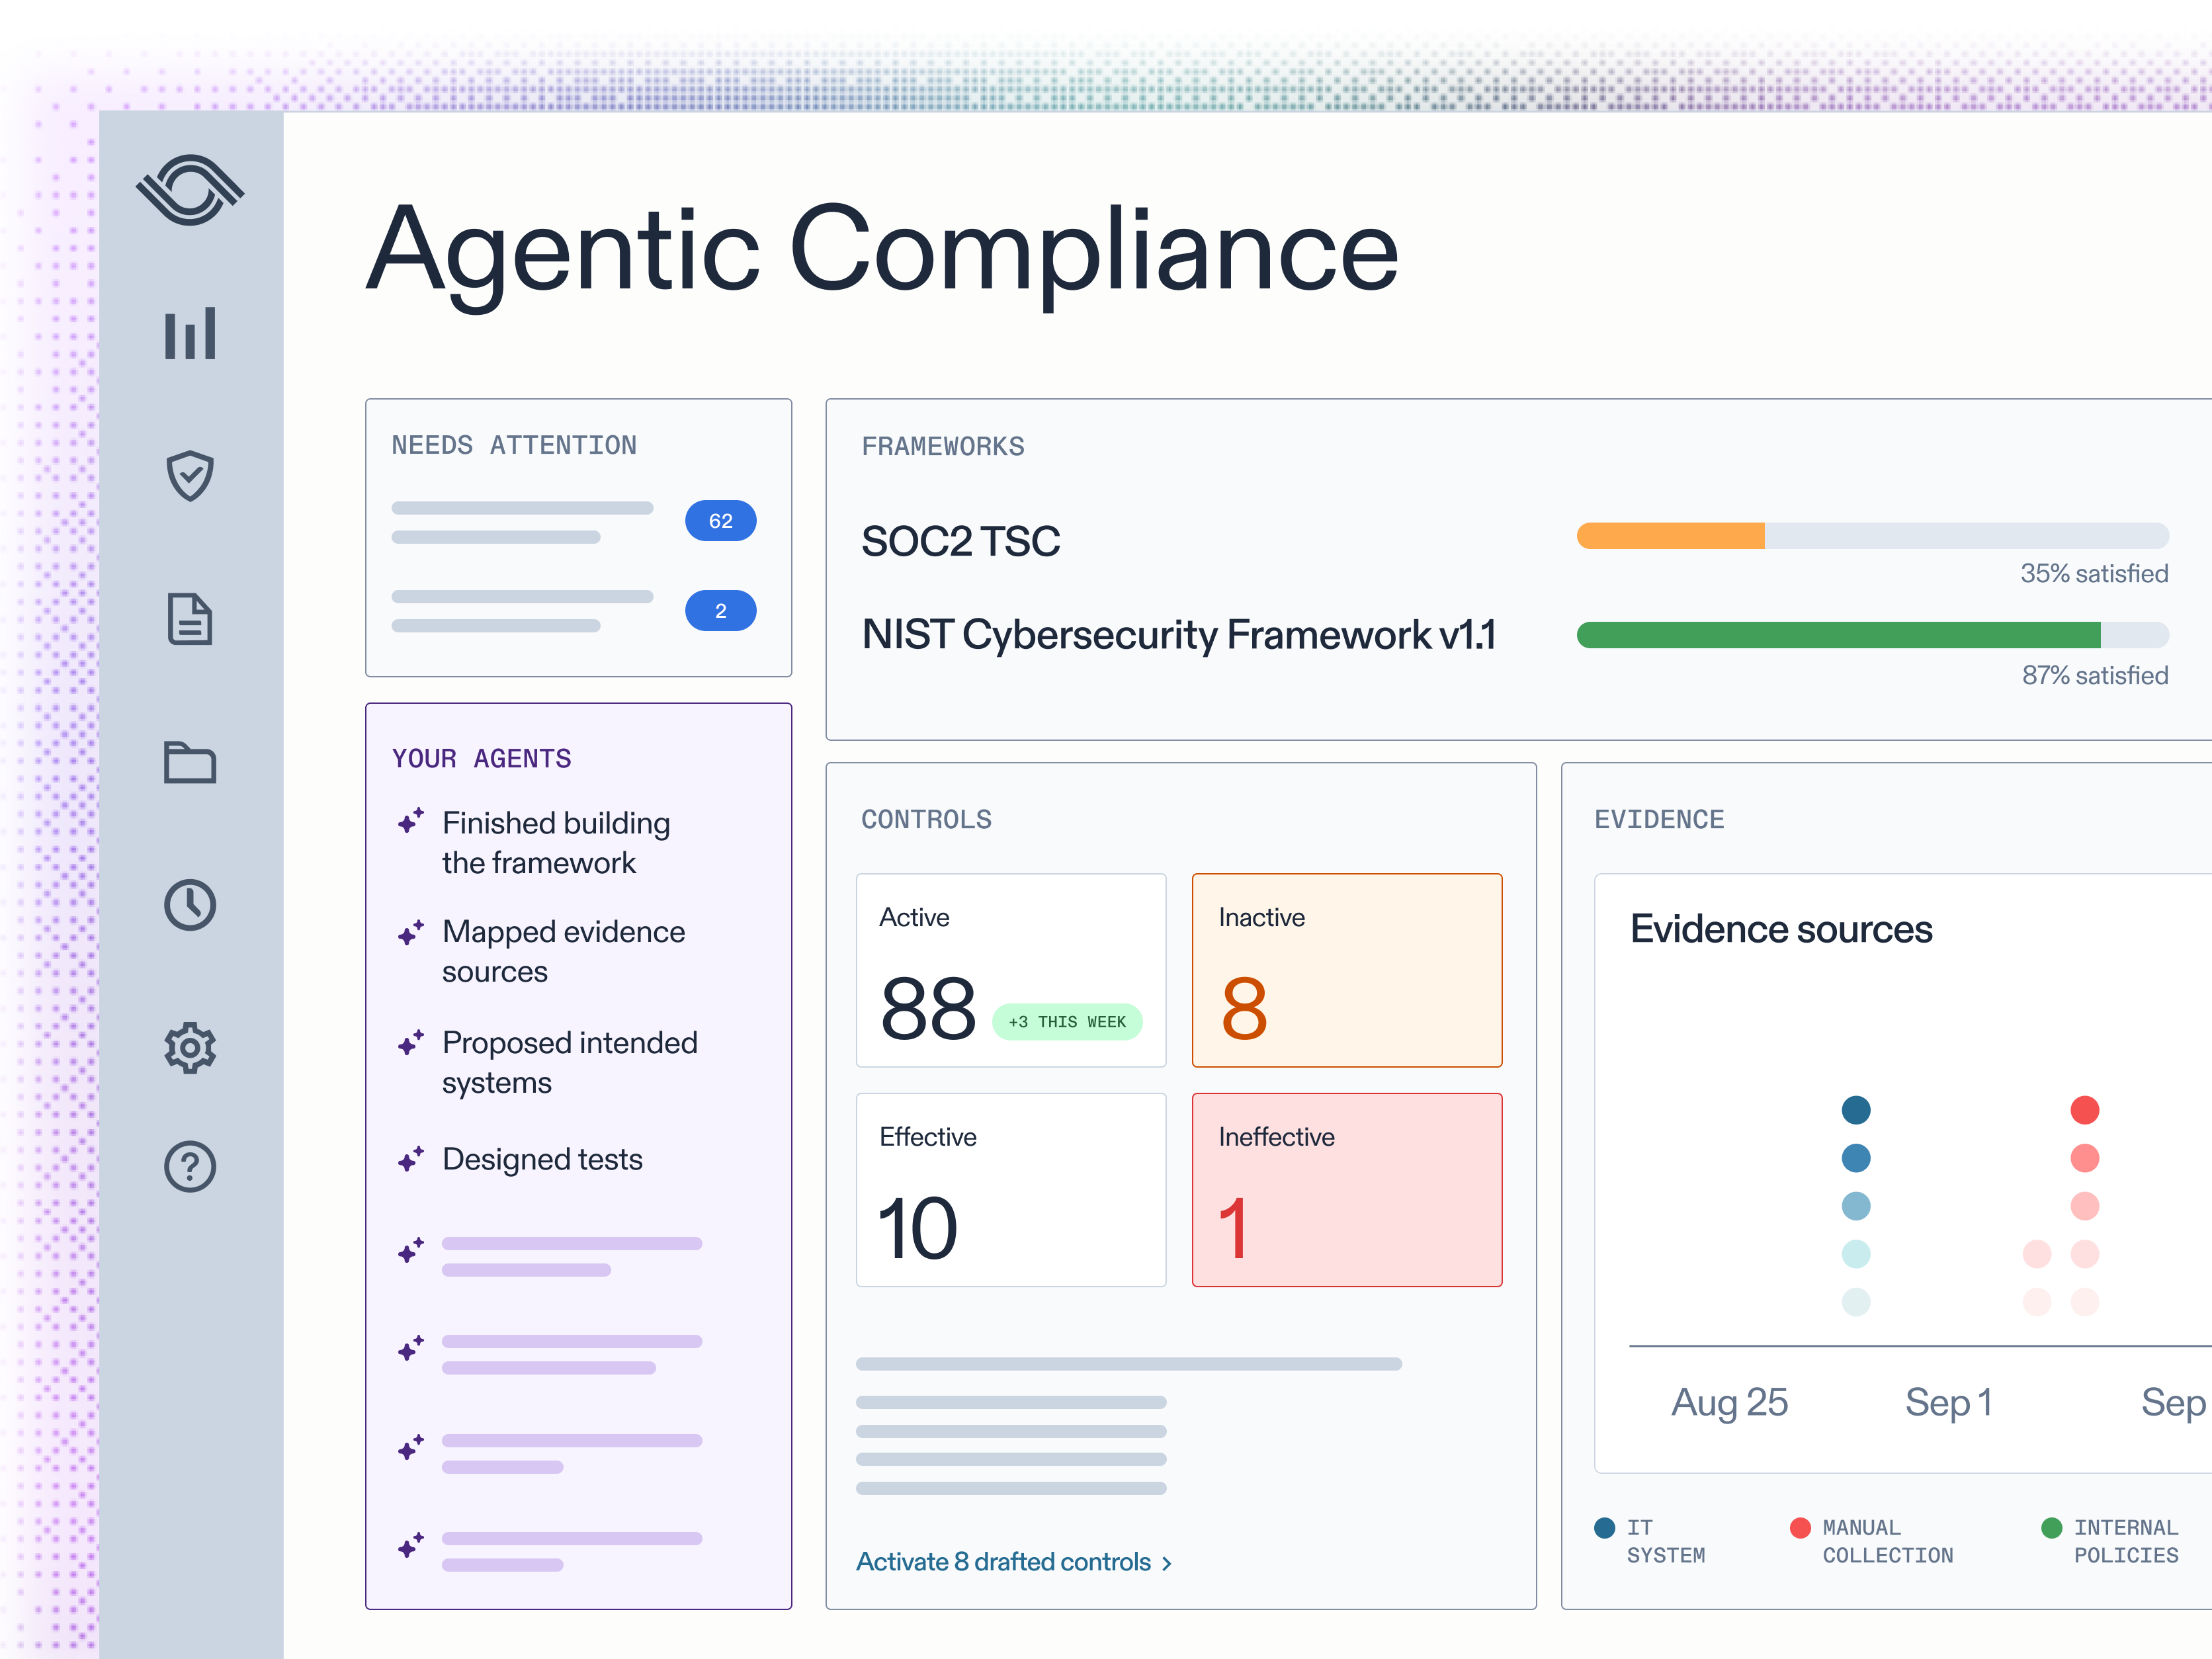The width and height of the screenshot is (2212, 1659).
Task: Click the eye-shaped app logo in sidebar
Action: [x=190, y=190]
